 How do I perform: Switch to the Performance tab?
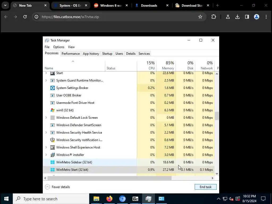(x=71, y=54)
